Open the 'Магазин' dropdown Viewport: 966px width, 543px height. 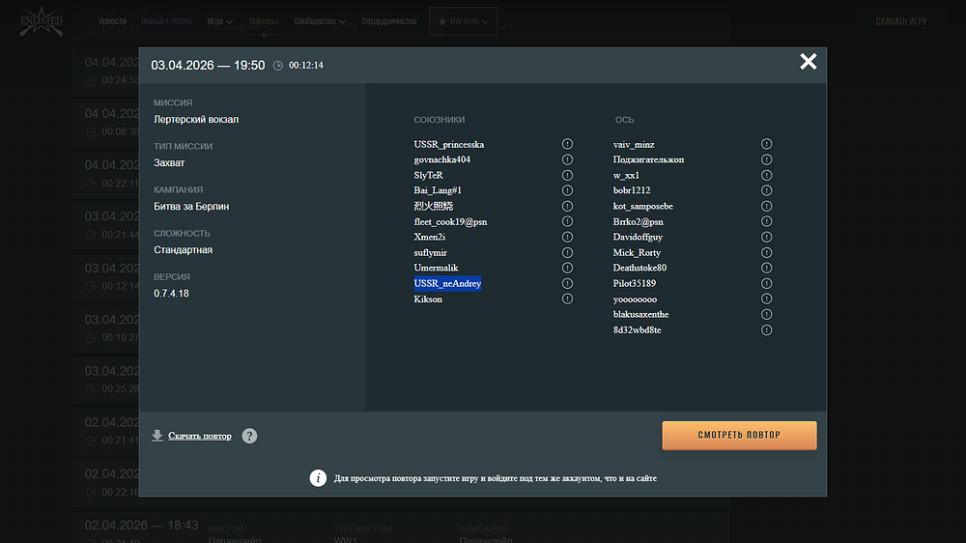click(x=462, y=20)
